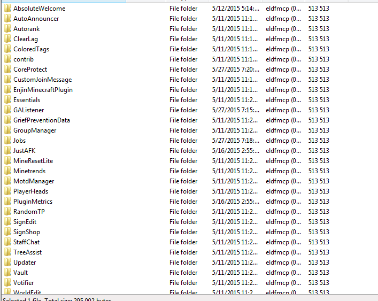Click the Jobs row File folder type
The width and height of the screenshot is (378, 301).
tap(183, 140)
